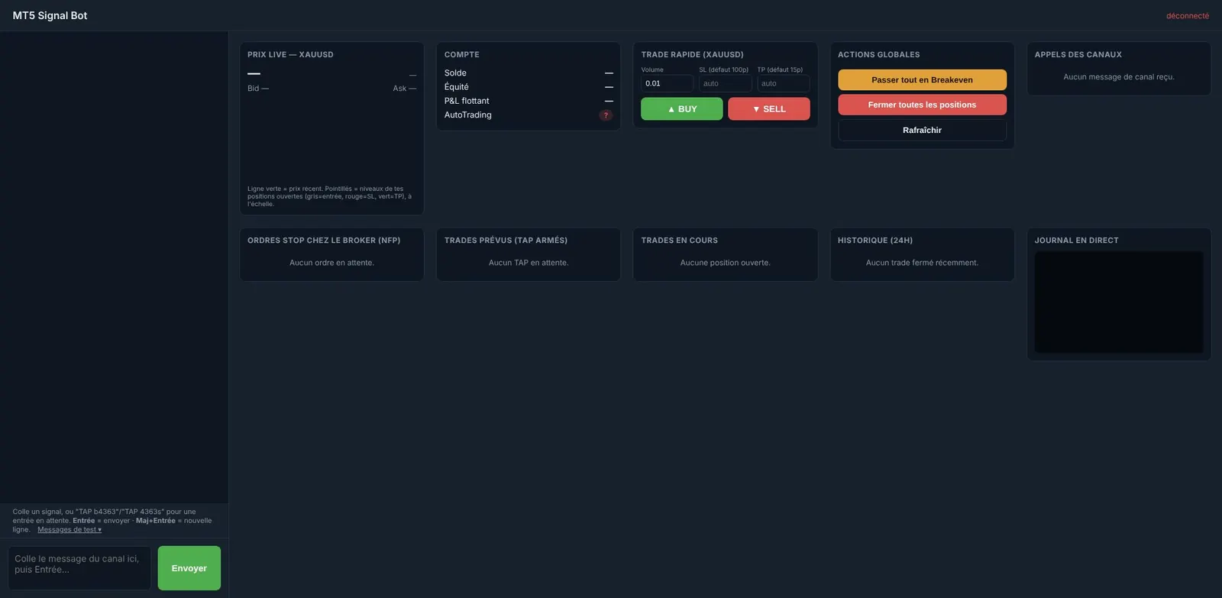
Task: Click the PRIX LIVE — XAUUSD heading
Action: 290,55
